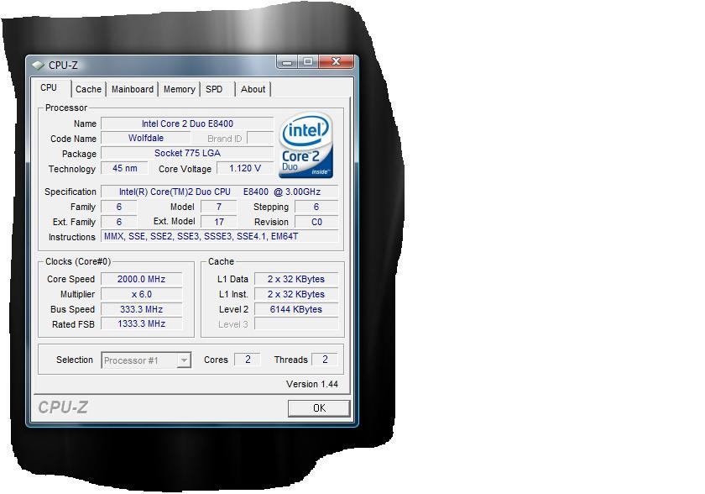Click the Instructions field MMX, SSE list
The width and height of the screenshot is (705, 494).
[219, 236]
